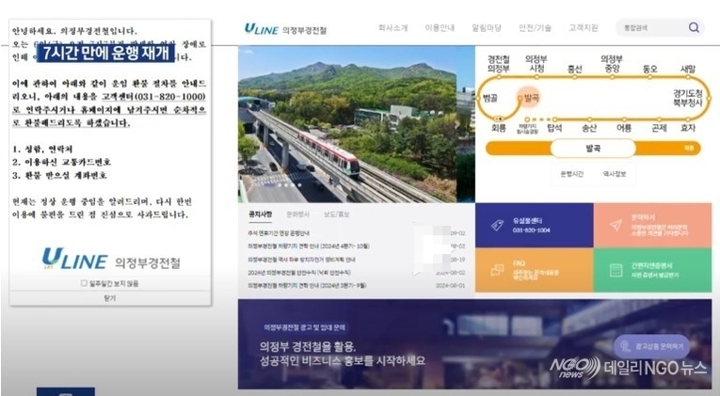Click the 광고상품 문의하기 button

(x=651, y=346)
